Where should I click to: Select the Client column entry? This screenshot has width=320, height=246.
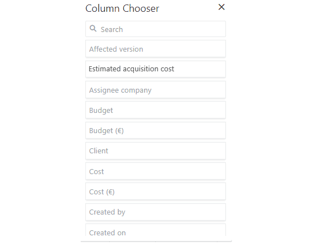click(155, 151)
